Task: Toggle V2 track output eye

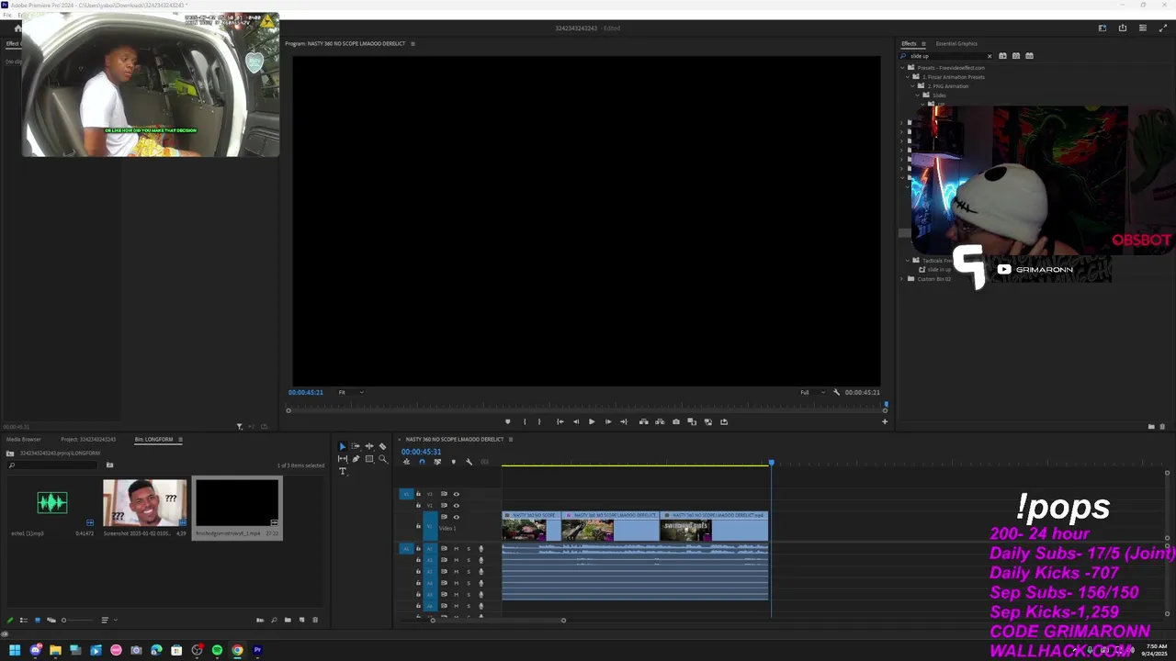Action: tap(456, 506)
